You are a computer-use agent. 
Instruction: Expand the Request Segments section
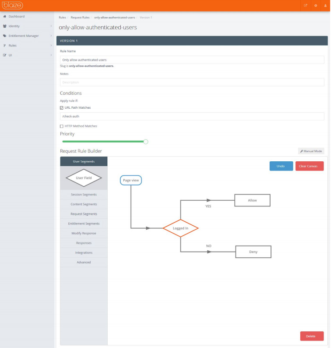pyautogui.click(x=84, y=214)
